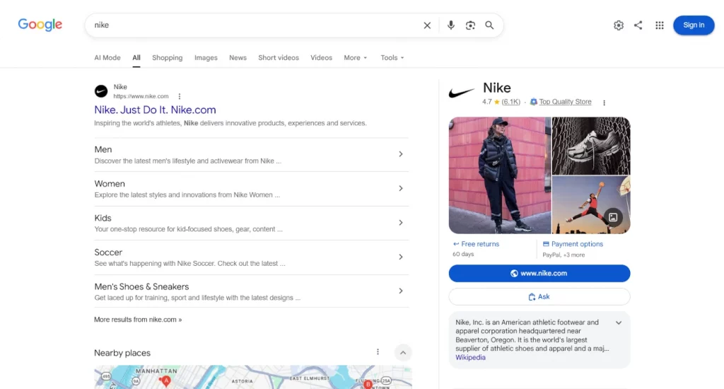Screen dimensions: 724x389
Task: Click the https://www.nike.com URL text
Action: (141, 97)
